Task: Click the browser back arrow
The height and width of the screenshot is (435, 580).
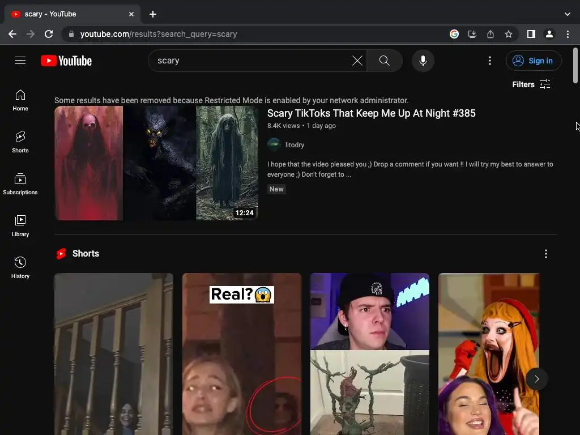Action: (12, 34)
